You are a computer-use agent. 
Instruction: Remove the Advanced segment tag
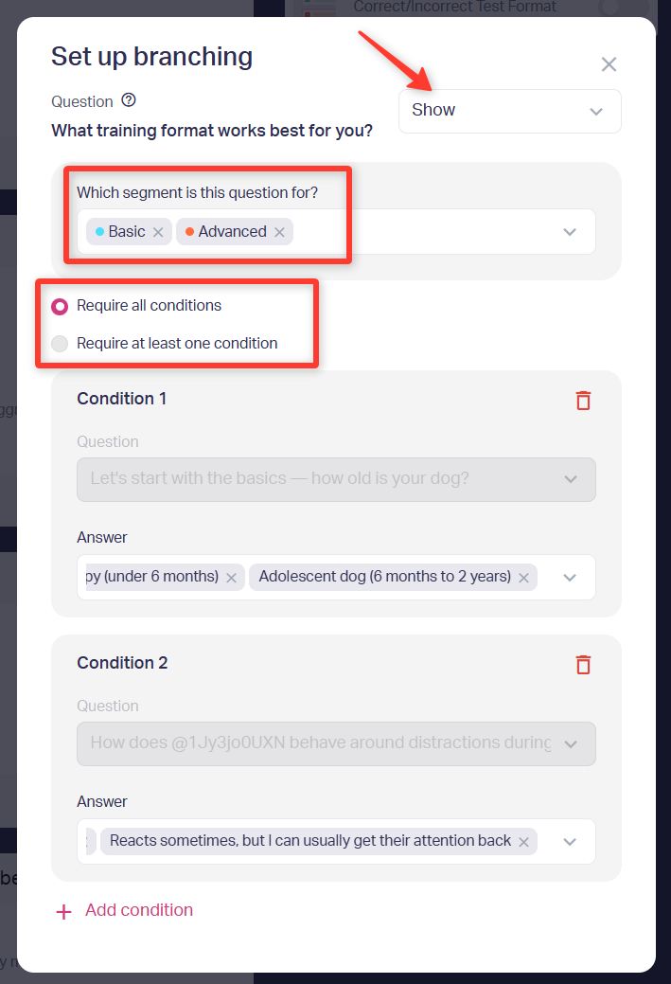point(280,232)
